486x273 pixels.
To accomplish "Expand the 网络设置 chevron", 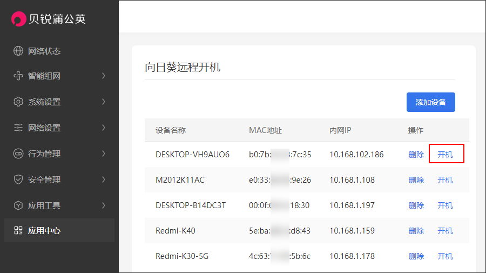I will [x=104, y=128].
